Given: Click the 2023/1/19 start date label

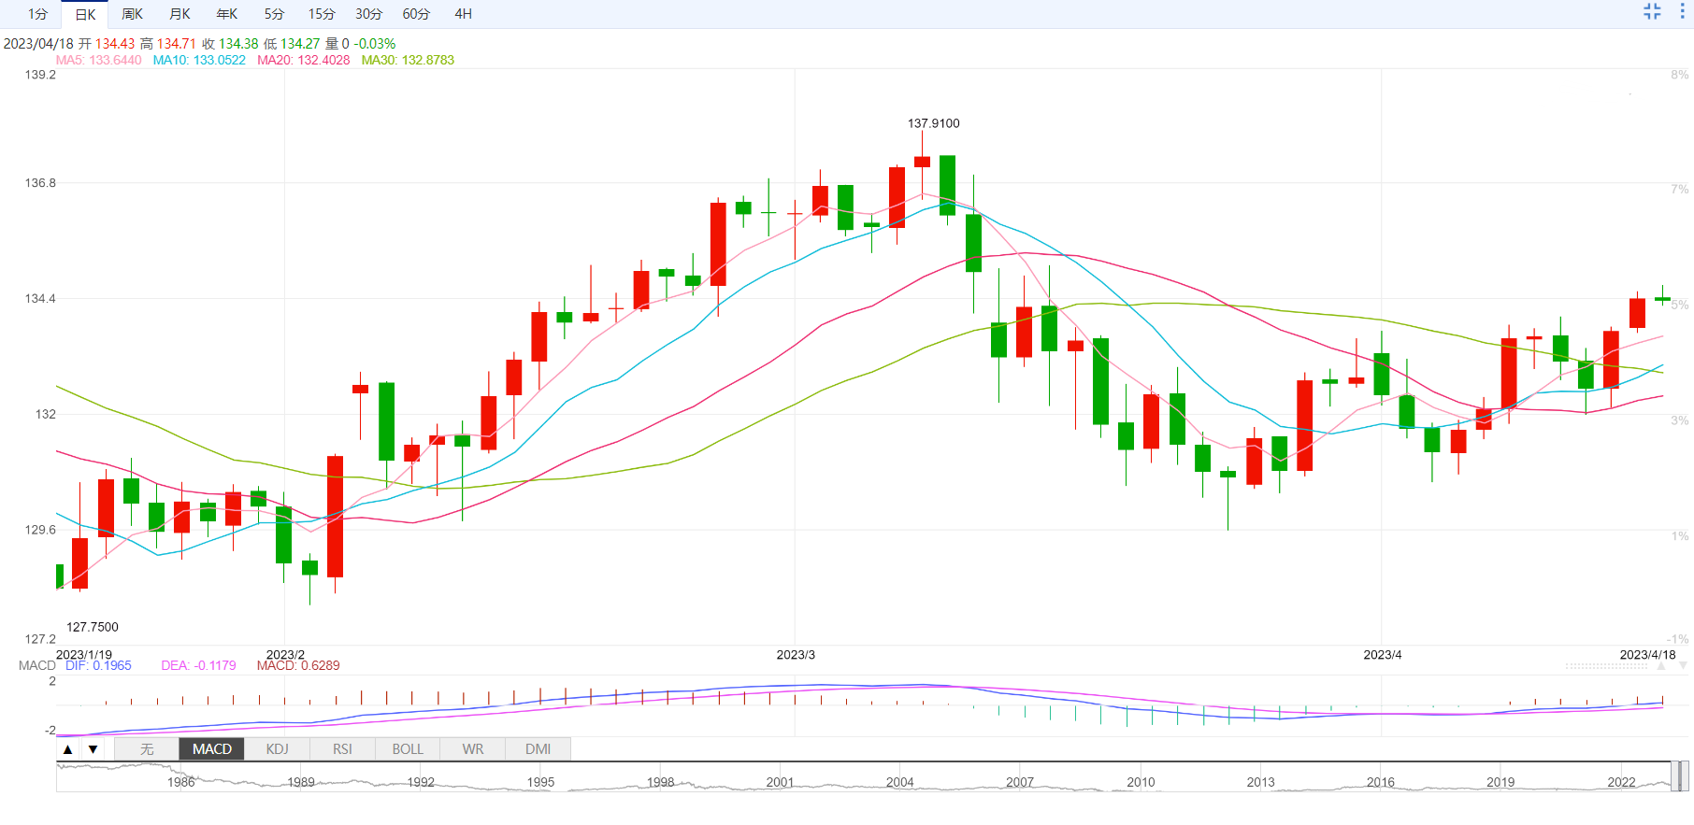Looking at the screenshot, I should coord(83,654).
